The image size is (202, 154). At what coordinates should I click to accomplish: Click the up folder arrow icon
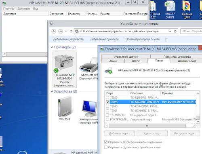(71, 31)
